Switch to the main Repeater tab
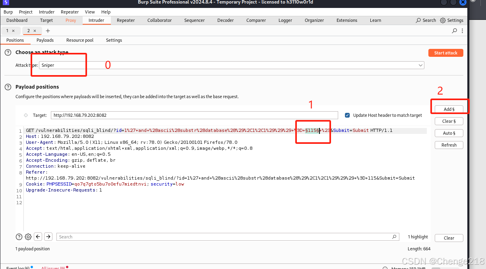This screenshot has width=486, height=269. [126, 20]
